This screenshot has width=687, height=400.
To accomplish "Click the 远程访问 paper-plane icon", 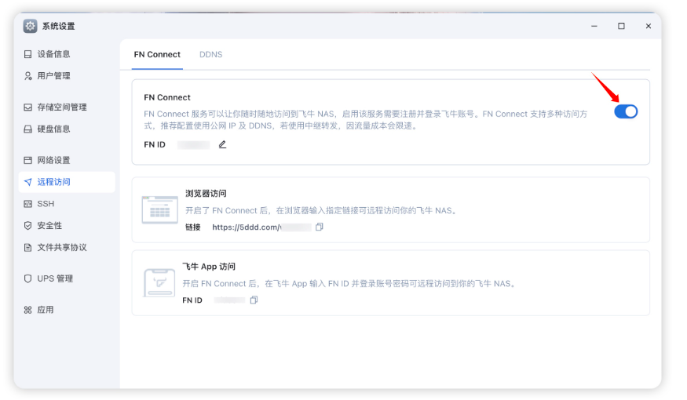I will 28,182.
